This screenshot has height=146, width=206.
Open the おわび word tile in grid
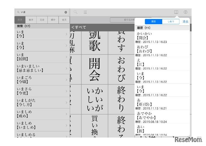[x=121, y=69]
